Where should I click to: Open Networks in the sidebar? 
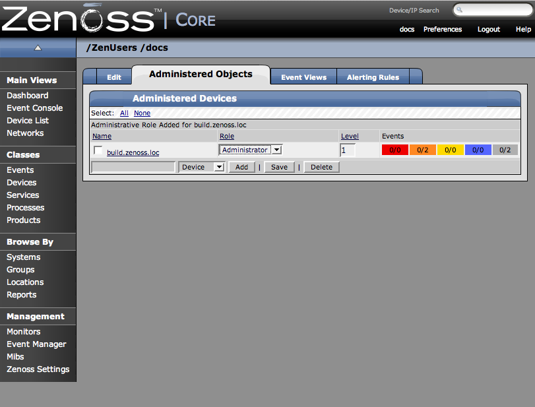pos(25,133)
